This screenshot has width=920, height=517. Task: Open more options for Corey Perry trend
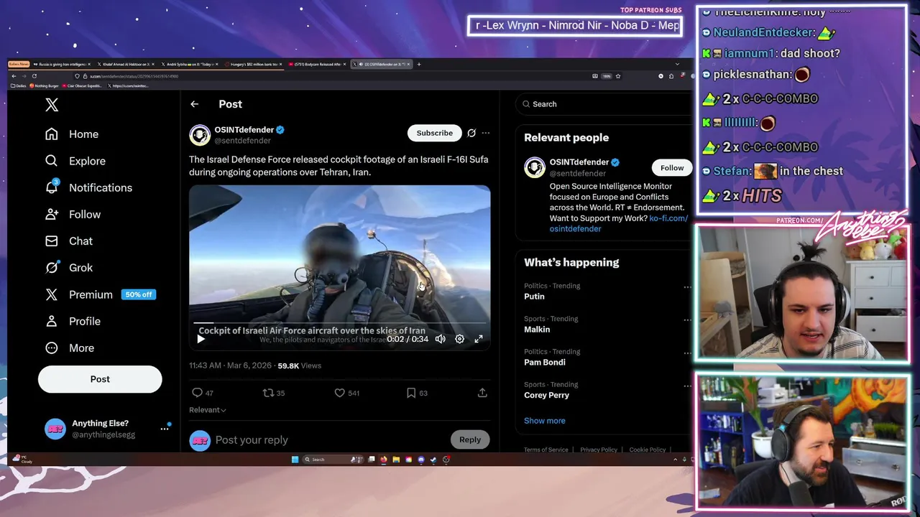pos(687,386)
